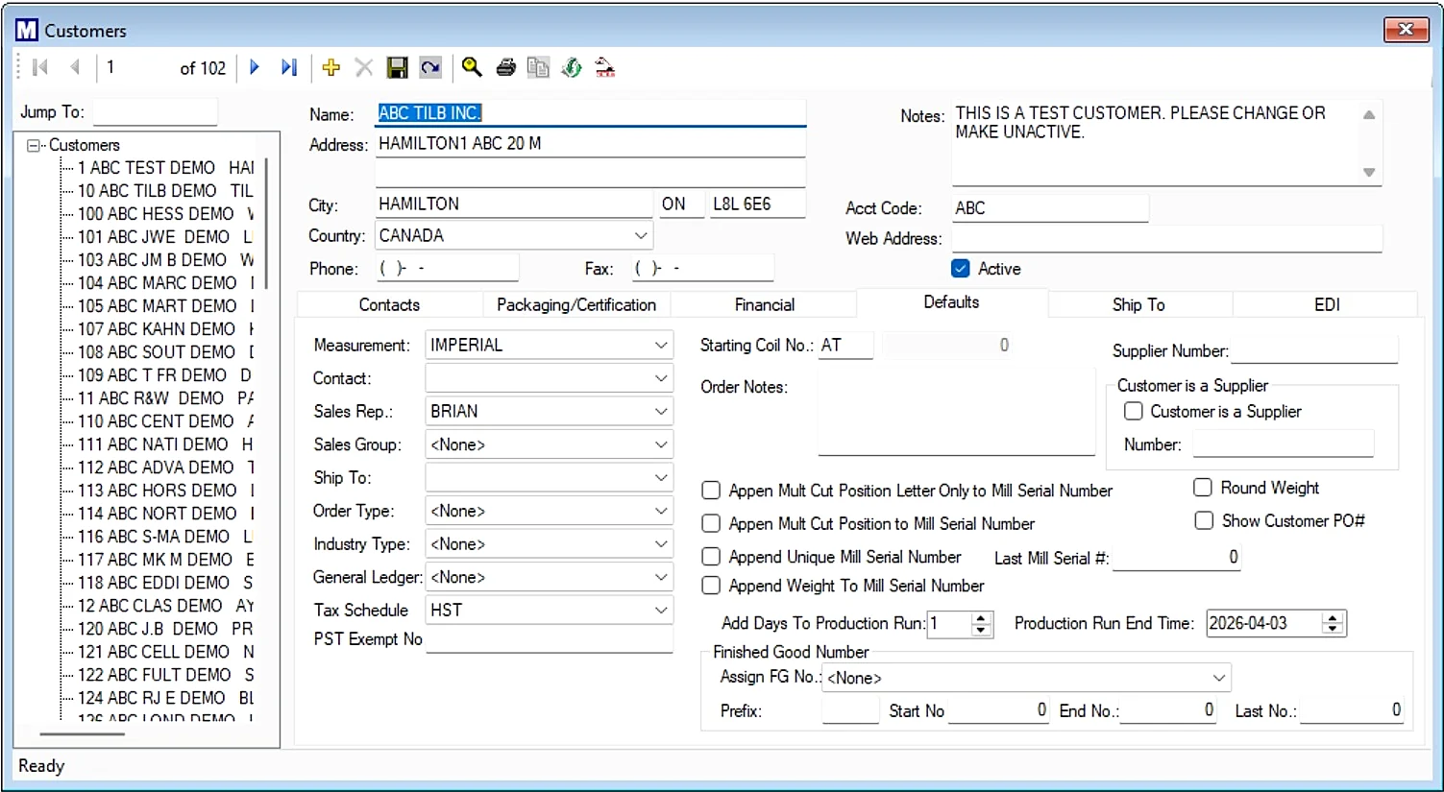This screenshot has height=792, width=1444.
Task: Click the green refresh globe icon
Action: [x=571, y=67]
